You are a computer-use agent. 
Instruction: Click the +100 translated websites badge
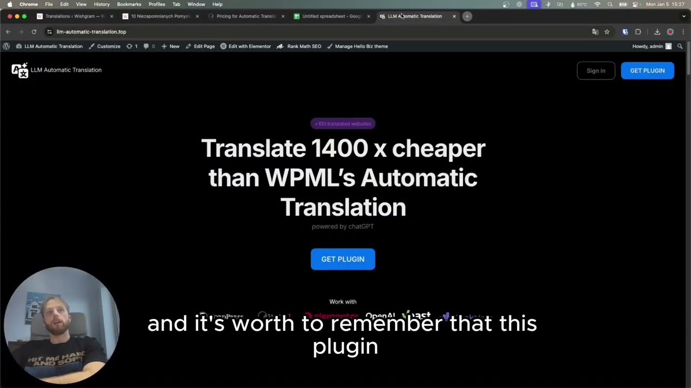point(343,124)
